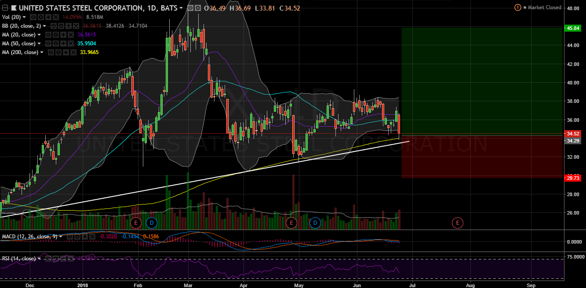586x288 pixels.
Task: Click the BB (20, close, 2) indicator label
Action: (x=22, y=26)
